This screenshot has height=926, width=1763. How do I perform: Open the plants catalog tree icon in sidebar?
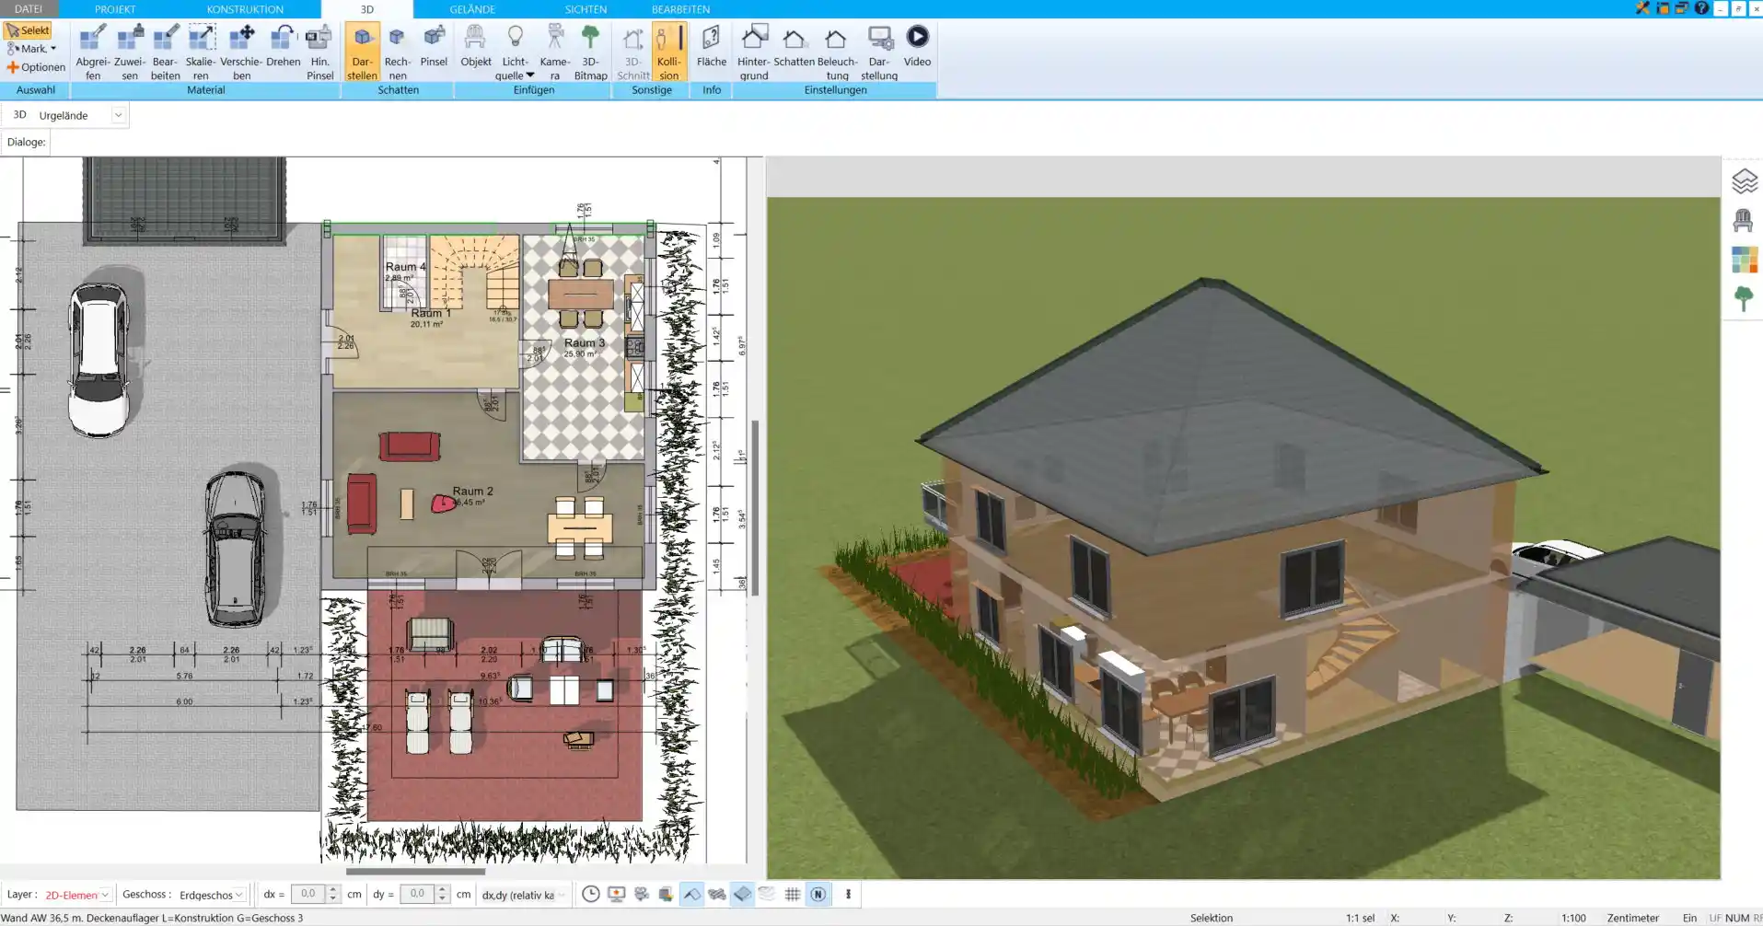pos(1744,298)
